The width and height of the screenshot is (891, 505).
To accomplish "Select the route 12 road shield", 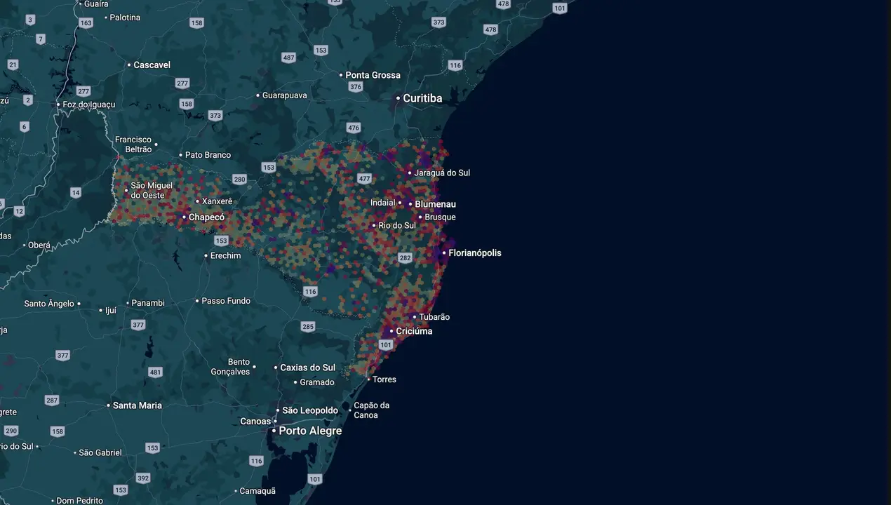I will (19, 211).
